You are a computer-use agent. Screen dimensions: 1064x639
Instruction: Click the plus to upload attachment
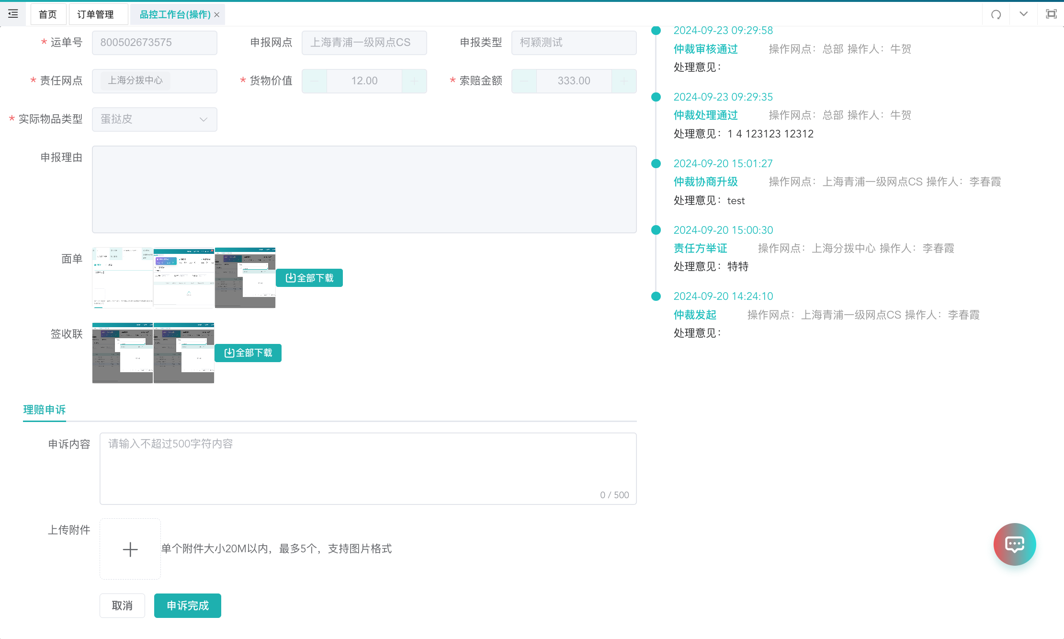click(130, 549)
